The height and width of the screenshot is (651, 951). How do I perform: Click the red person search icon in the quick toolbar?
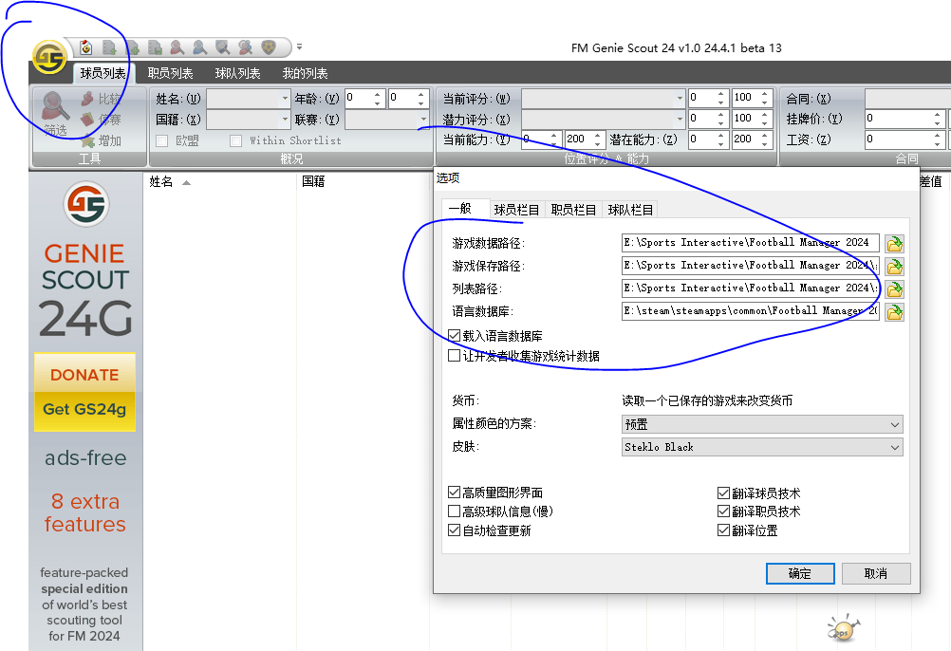(x=177, y=47)
